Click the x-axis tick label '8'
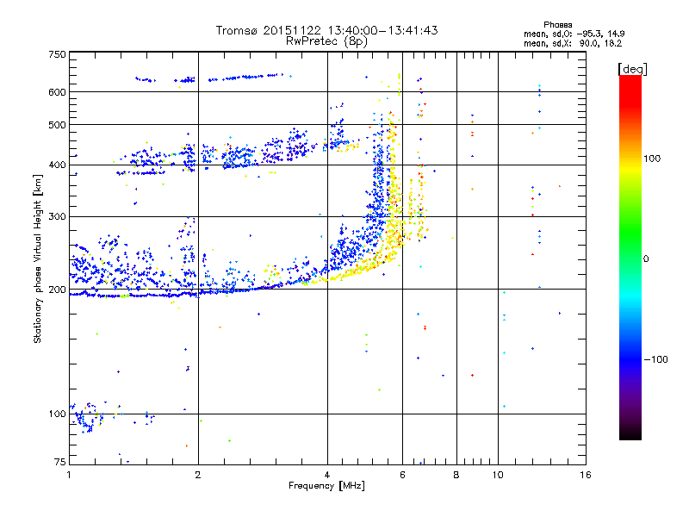The image size is (689, 517). pyautogui.click(x=456, y=475)
